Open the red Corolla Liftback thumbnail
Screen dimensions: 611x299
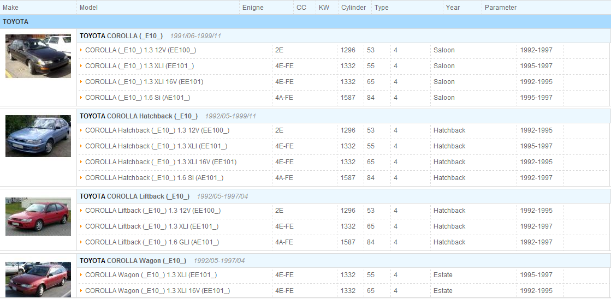coord(38,217)
